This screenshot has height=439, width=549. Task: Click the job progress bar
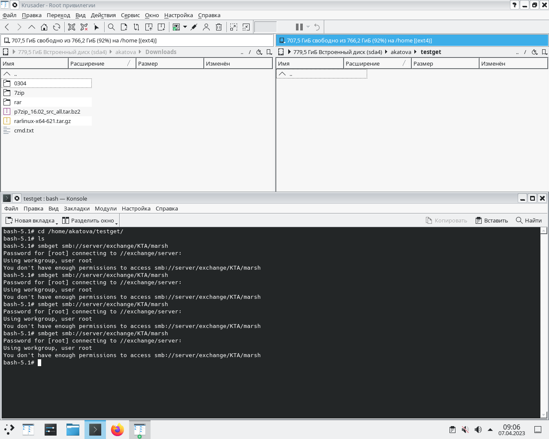(x=265, y=27)
